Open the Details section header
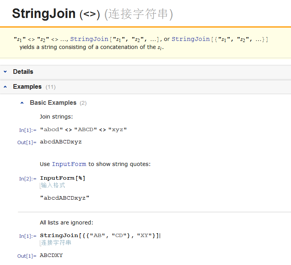Screen dimensions: 291x265 pyautogui.click(x=23, y=72)
